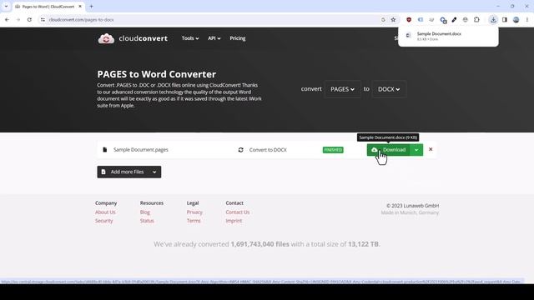Screen dimensions: 534x300
Task: Click the Sample Document.pages file name
Action: [141, 150]
